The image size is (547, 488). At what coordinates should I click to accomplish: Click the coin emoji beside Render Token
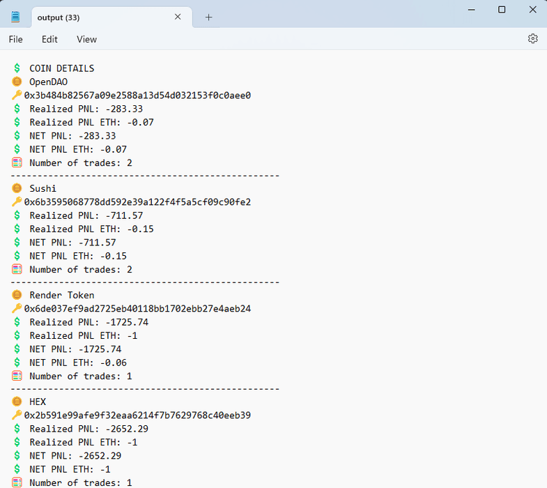pyautogui.click(x=17, y=295)
